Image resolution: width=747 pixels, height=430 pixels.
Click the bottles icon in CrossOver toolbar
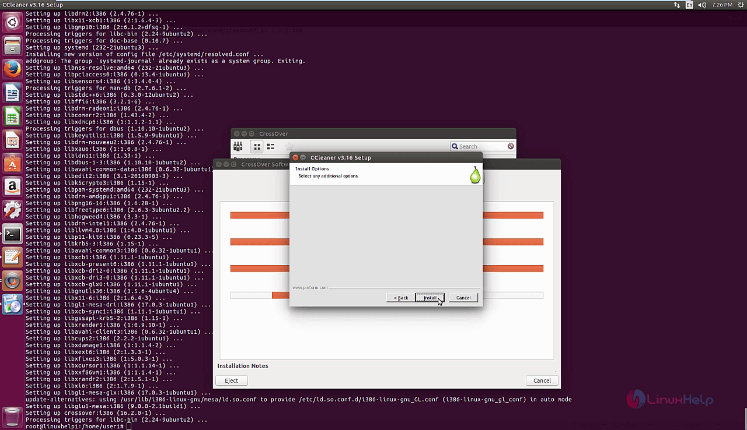point(238,146)
